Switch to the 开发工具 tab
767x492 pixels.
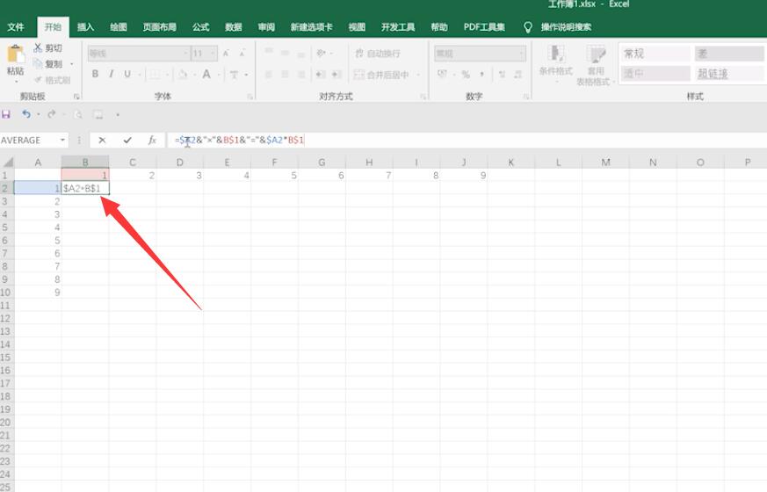[x=398, y=27]
